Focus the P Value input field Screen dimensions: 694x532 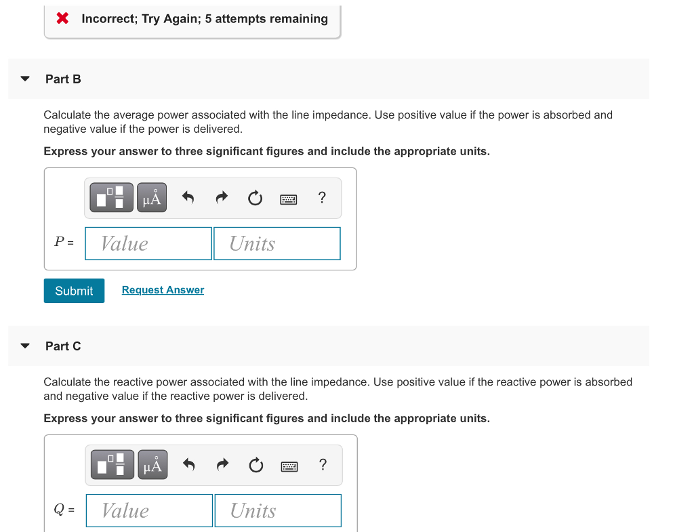[x=148, y=243]
